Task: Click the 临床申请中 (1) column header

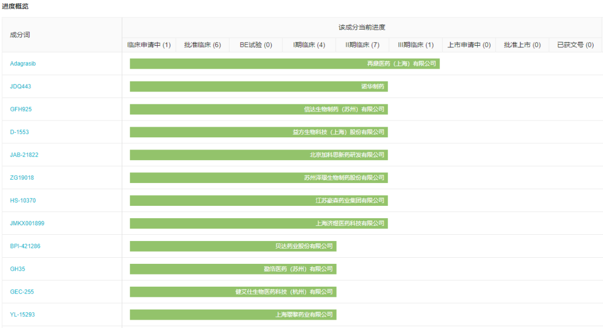Action: [x=149, y=45]
